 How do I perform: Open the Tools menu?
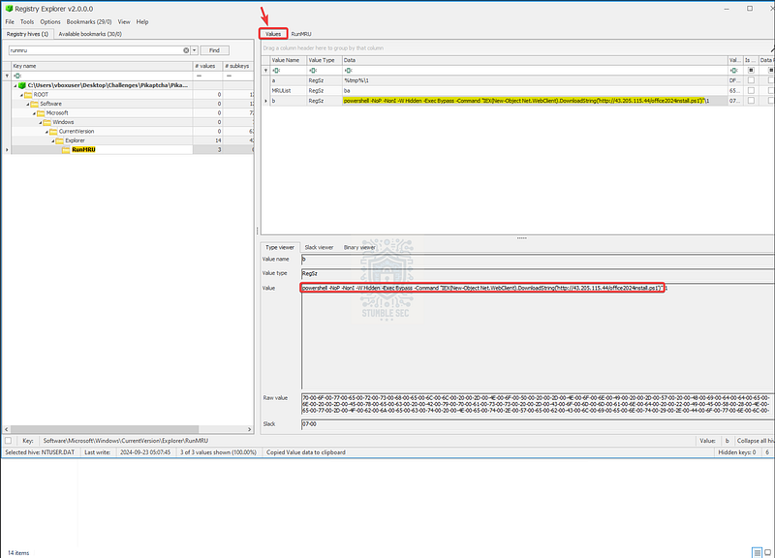[27, 21]
